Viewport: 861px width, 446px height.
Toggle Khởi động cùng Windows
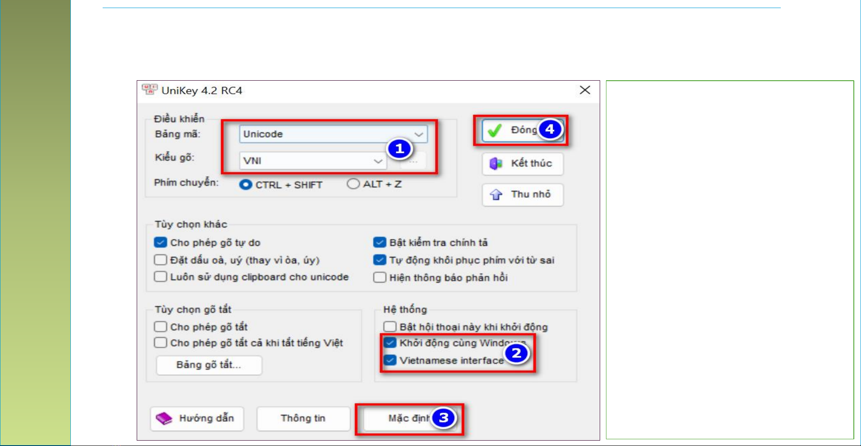pos(390,342)
